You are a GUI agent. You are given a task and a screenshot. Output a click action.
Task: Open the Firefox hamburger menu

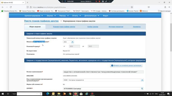tap(169, 7)
